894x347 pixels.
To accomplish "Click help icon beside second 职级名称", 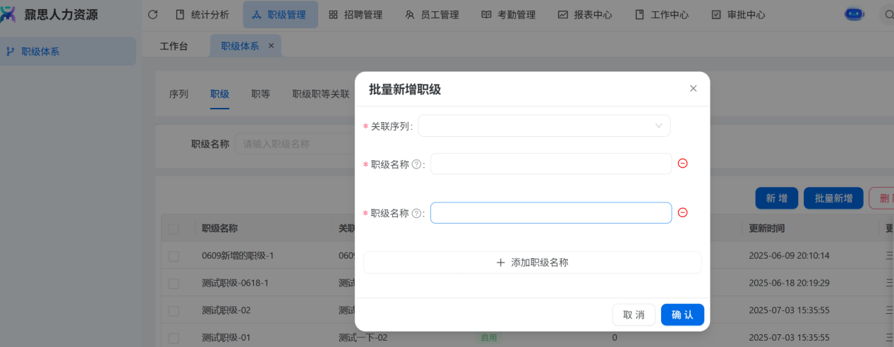I will pyautogui.click(x=416, y=214).
